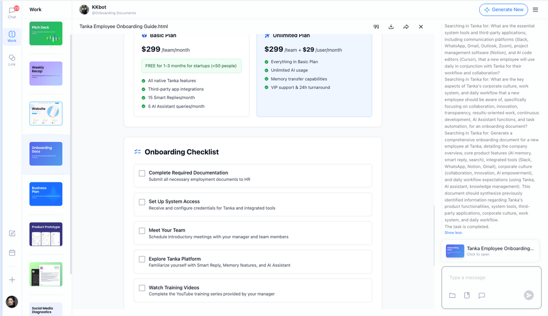Viewport: 548px width, 316px height.
Task: Switch to the Work tab in sidebar
Action: (12, 36)
